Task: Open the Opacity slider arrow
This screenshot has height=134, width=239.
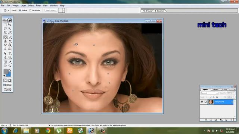Action: click(234, 93)
